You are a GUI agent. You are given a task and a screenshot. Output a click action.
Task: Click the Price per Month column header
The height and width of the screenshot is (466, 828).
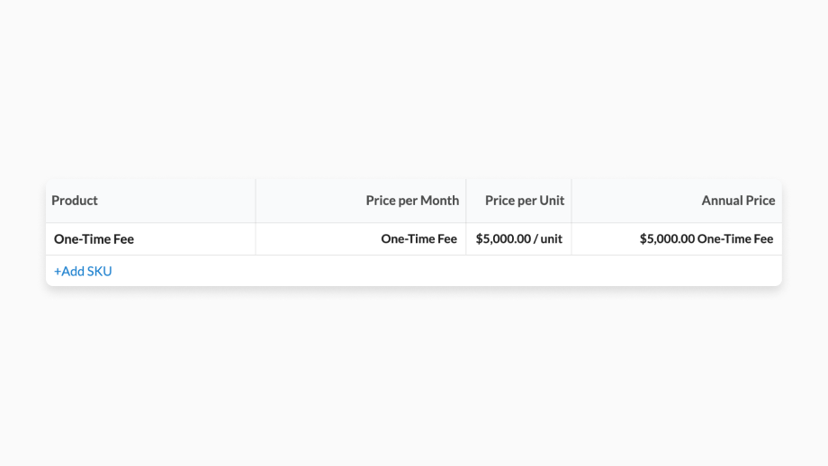(x=412, y=201)
